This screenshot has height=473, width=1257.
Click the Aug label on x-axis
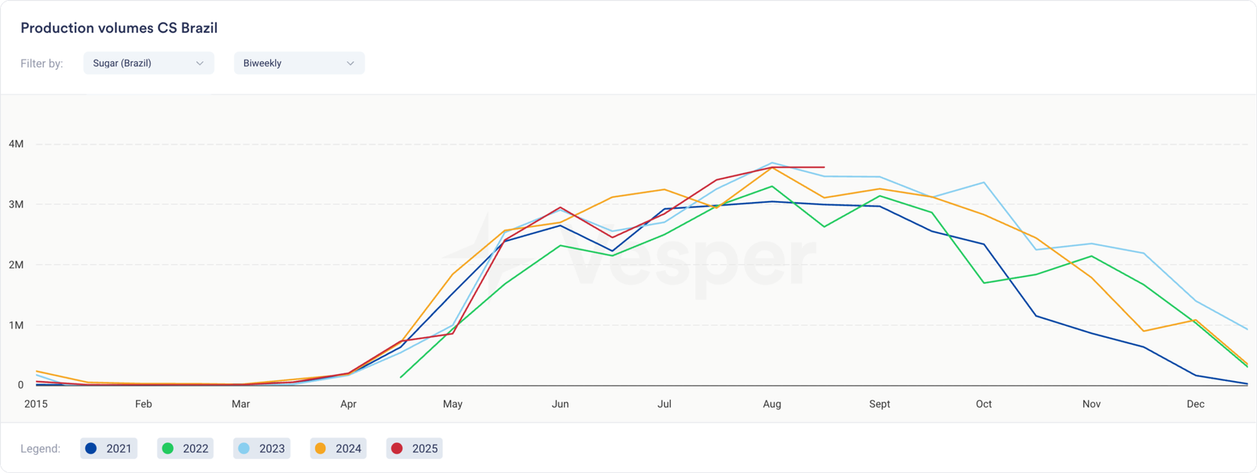(x=771, y=404)
